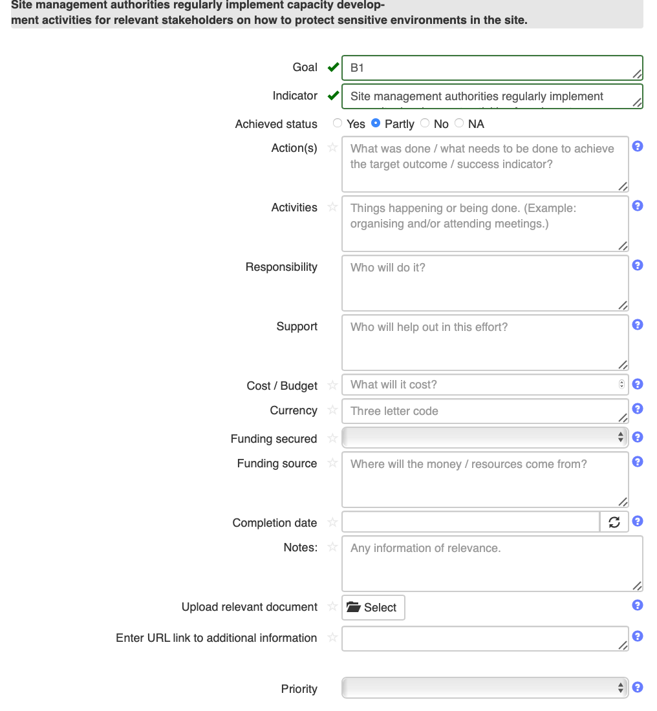657x711 pixels.
Task: Select the Yes achieved status option
Action: [x=338, y=123]
